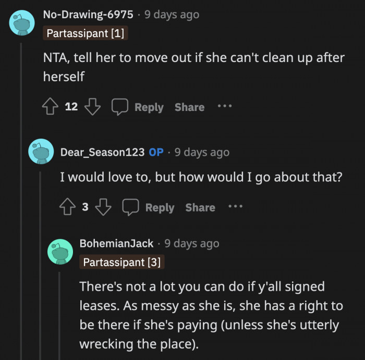Viewport: 365px width, 360px height.
Task: Open more options on Dear_Season123's reply
Action: (x=235, y=206)
